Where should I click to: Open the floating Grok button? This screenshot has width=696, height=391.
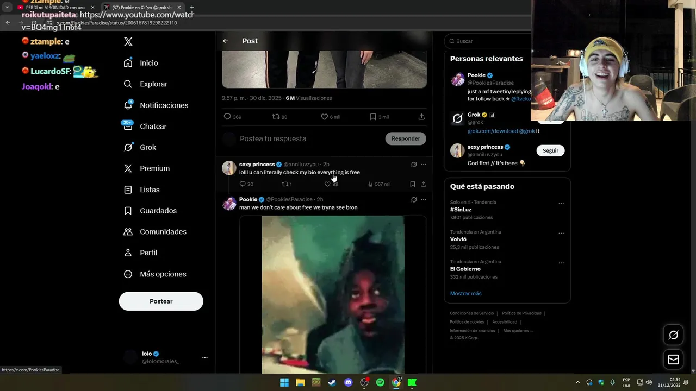click(x=674, y=335)
